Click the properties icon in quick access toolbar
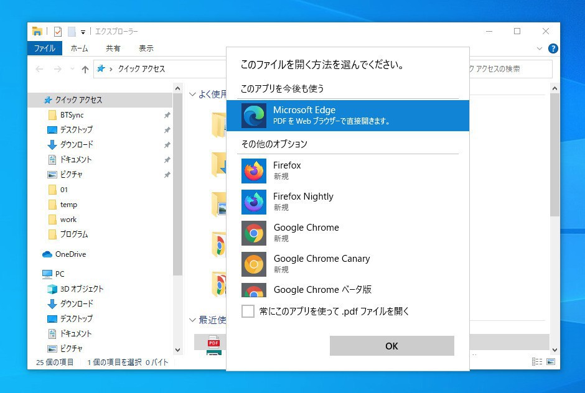 click(x=58, y=32)
